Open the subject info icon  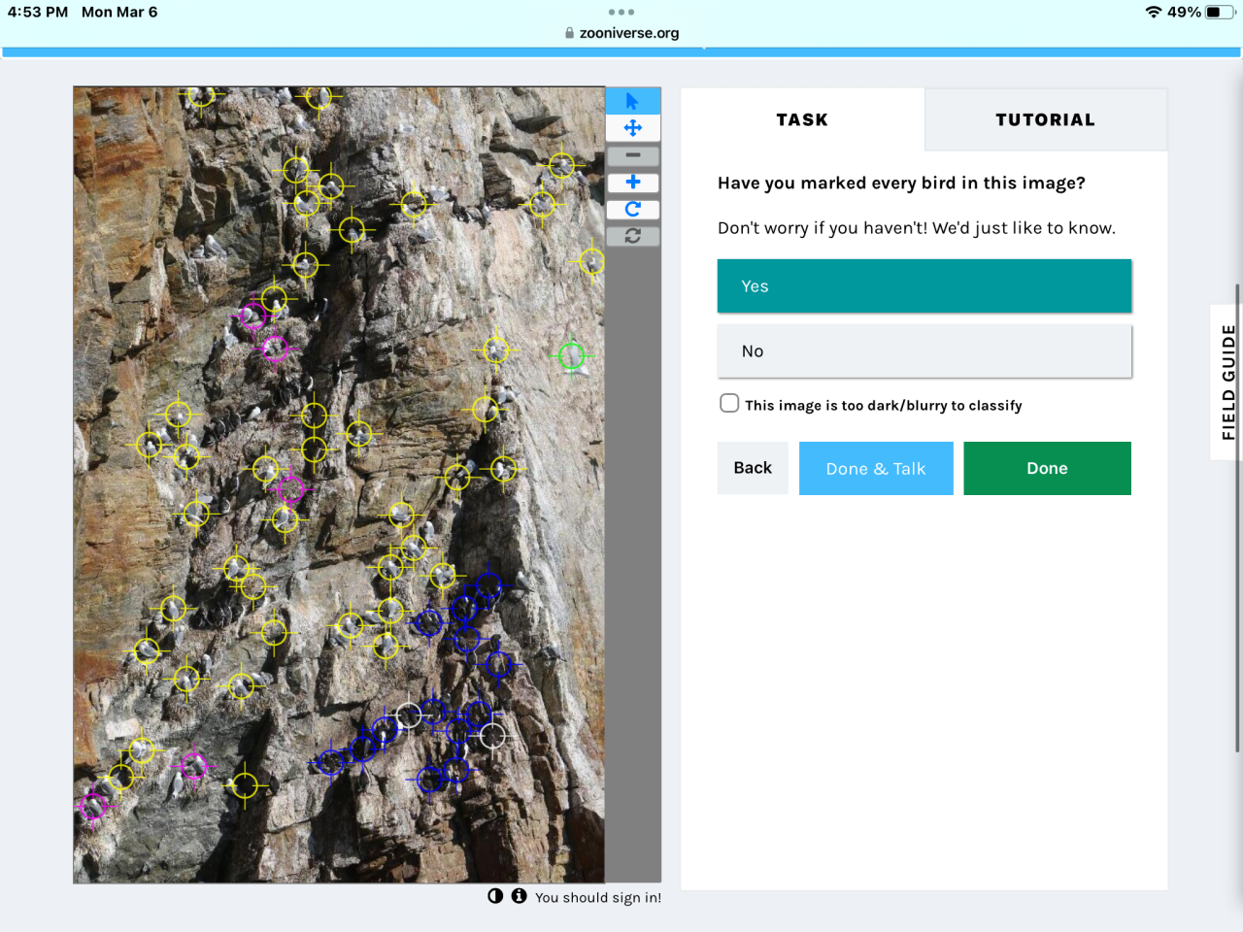[x=520, y=896]
